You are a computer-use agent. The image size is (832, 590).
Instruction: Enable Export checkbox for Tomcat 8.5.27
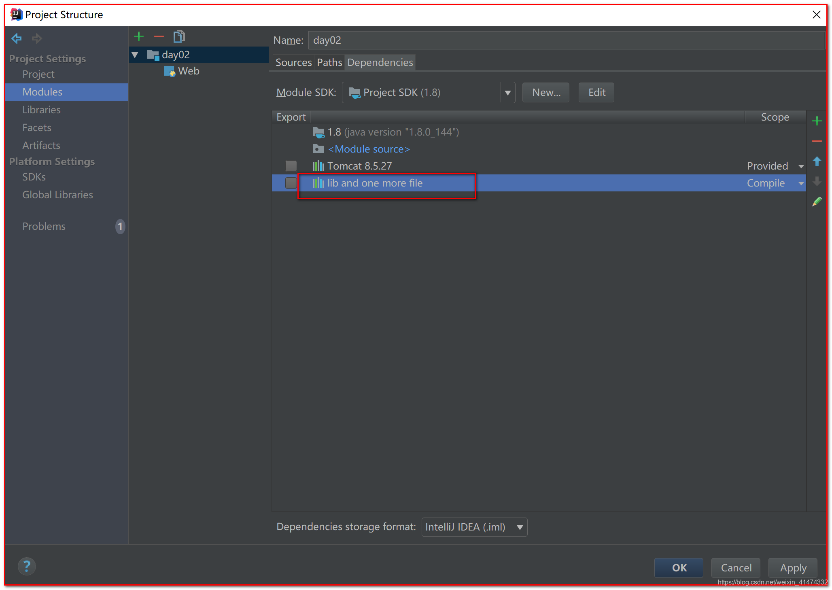(x=291, y=166)
